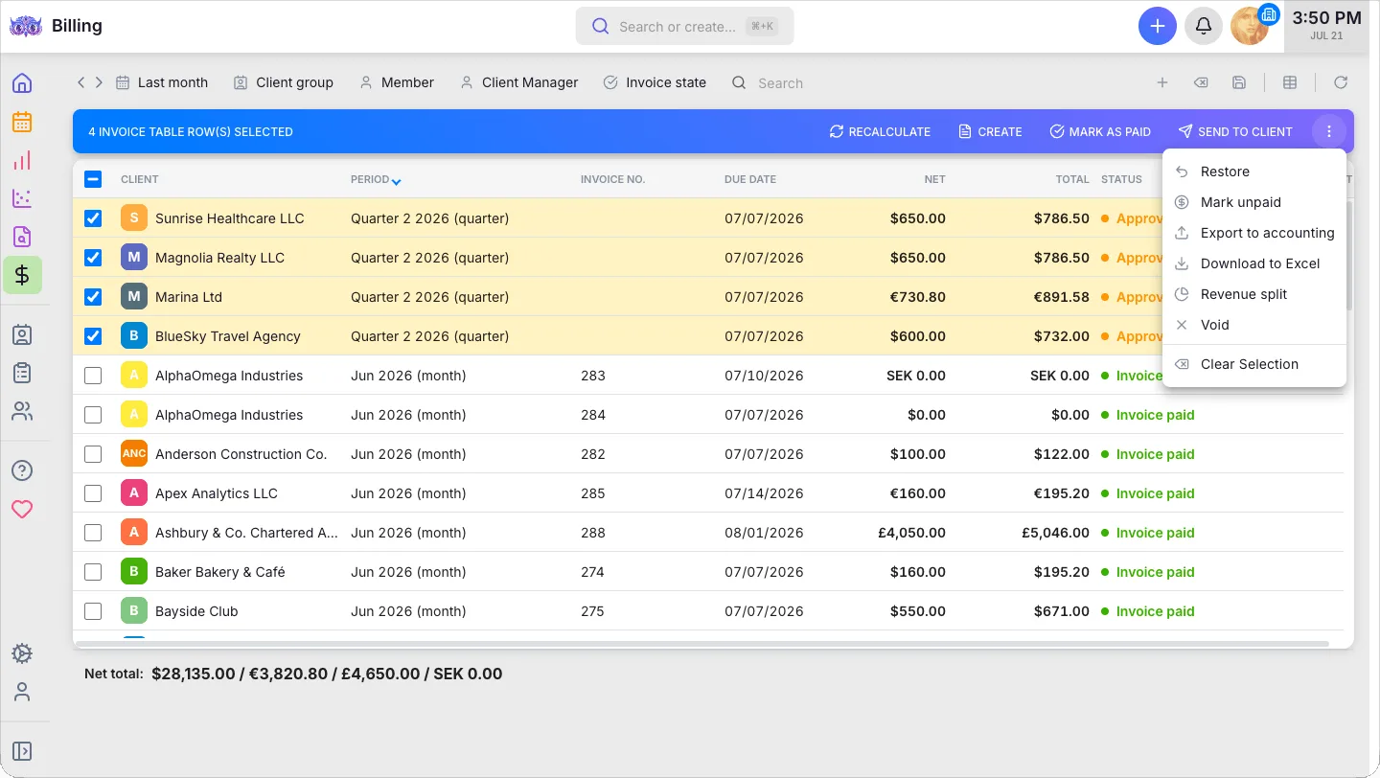
Task: Uncheck Magnolia Realty LLC row checkbox
Action: [93, 258]
